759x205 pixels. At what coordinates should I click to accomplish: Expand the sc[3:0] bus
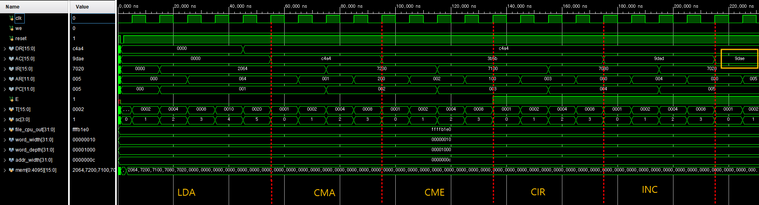5,120
